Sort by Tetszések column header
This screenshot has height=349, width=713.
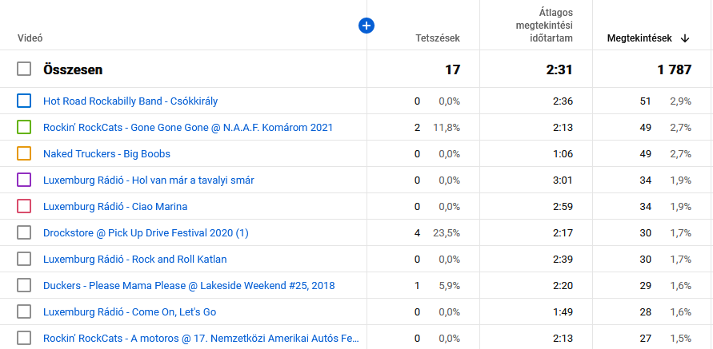click(438, 38)
